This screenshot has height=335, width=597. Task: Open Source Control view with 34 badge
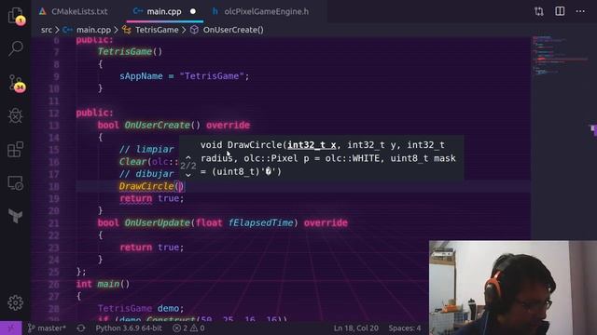(x=17, y=83)
